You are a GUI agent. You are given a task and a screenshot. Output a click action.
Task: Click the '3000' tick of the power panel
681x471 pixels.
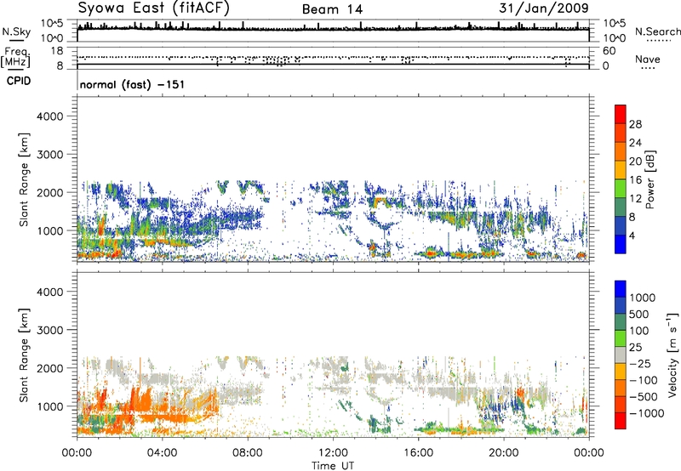click(49, 155)
